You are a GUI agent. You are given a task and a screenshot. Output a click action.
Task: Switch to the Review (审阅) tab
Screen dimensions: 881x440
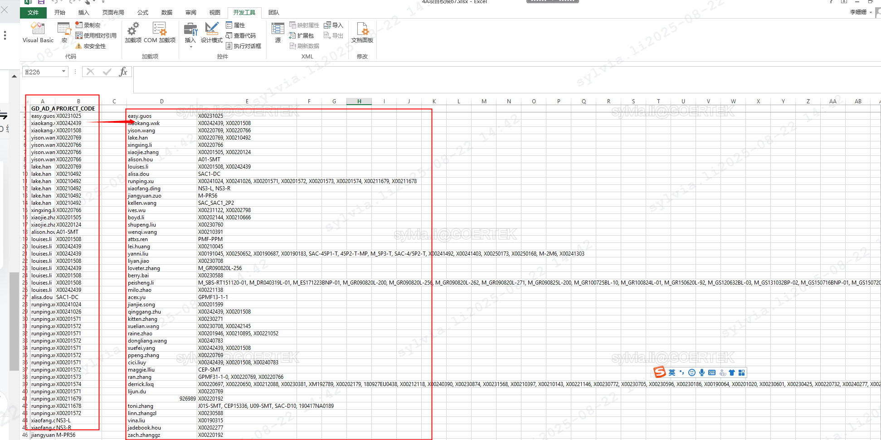(191, 12)
